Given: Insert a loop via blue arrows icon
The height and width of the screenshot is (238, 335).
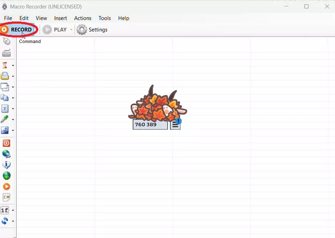Looking at the screenshot, I should click(5, 221).
